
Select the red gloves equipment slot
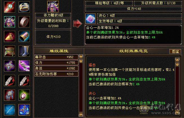click(x=10, y=95)
